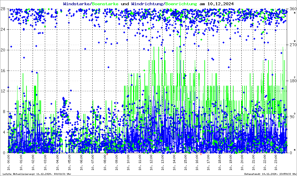This screenshot has width=297, height=176.
Task: Click the '10. 23:00' time axis label
Action: (x=275, y=162)
